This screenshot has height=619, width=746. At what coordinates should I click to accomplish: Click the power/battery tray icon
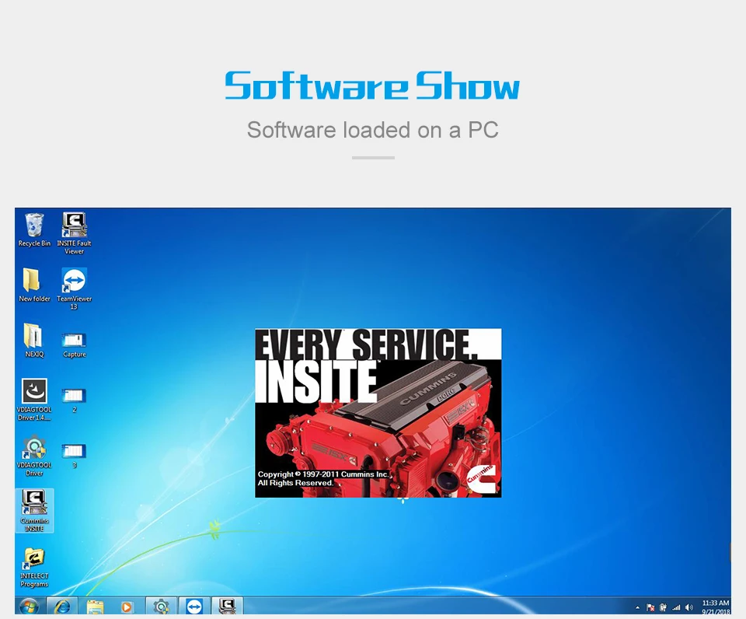click(663, 607)
